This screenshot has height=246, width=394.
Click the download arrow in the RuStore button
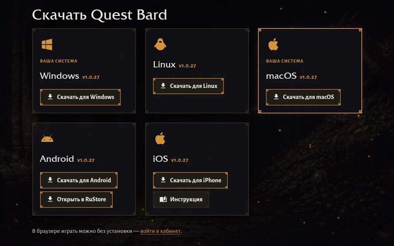(x=50, y=199)
